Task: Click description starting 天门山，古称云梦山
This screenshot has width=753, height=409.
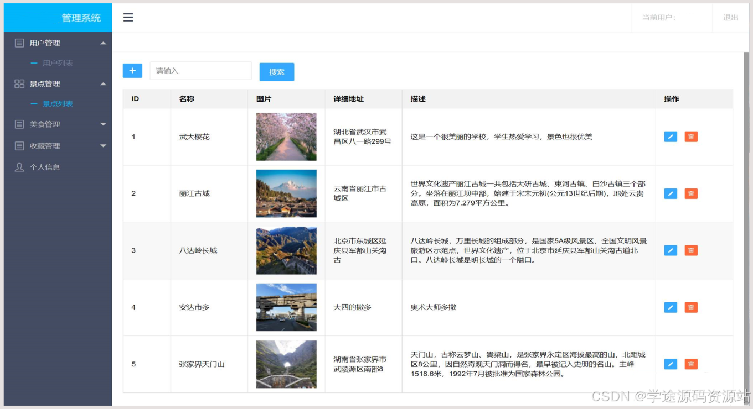Action: (x=528, y=364)
